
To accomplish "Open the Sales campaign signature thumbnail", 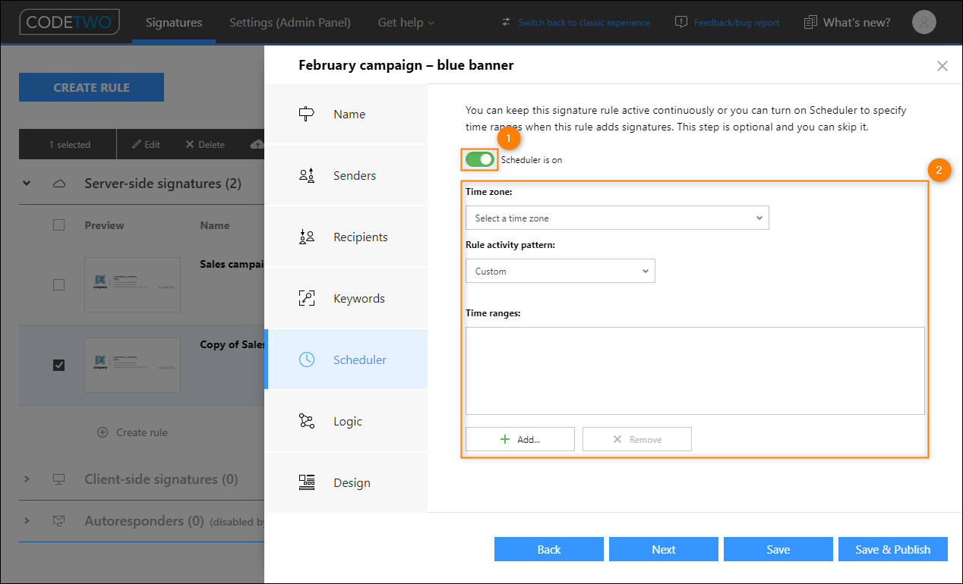I will point(132,284).
